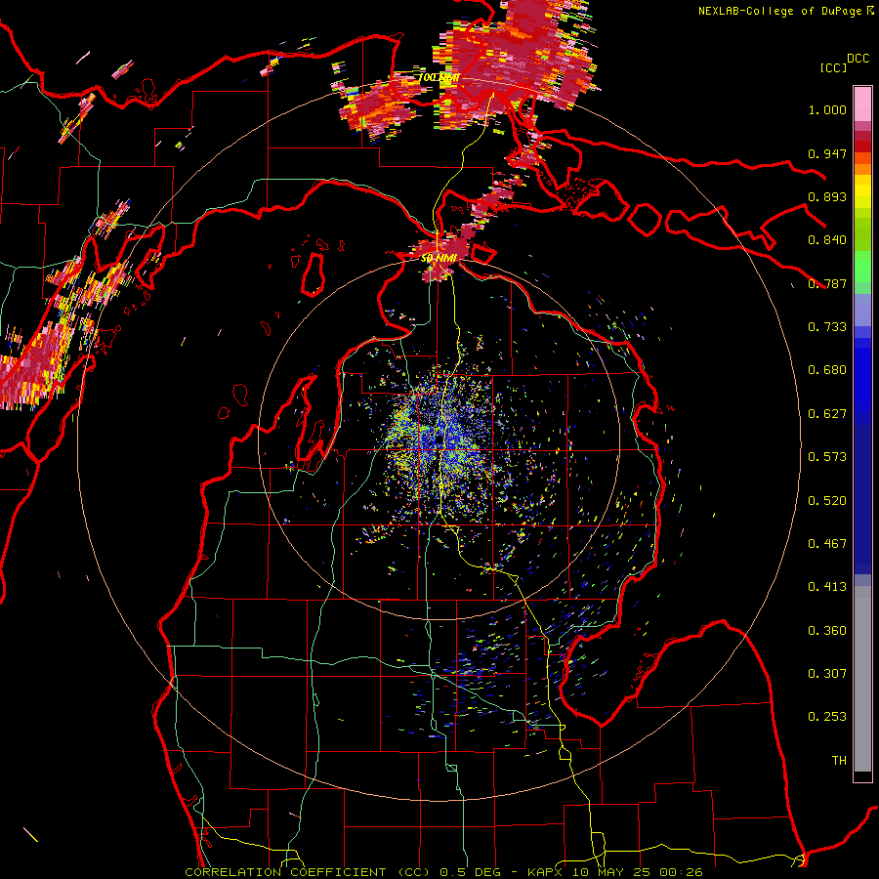The width and height of the screenshot is (879, 879).
Task: Click the 0.307 scale value
Action: (x=827, y=674)
